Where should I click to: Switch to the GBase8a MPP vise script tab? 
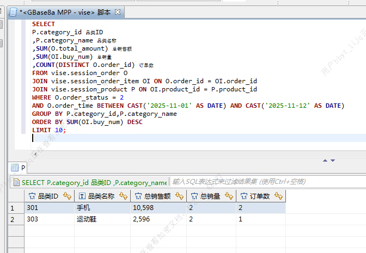tap(65, 12)
